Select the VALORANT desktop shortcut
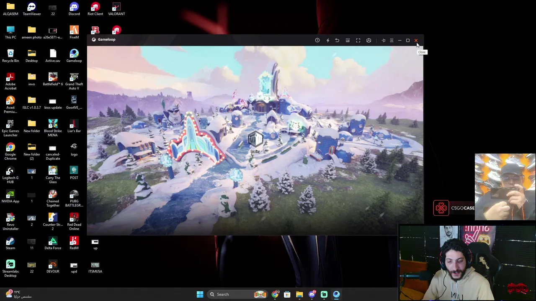This screenshot has height=301, width=536. [116, 9]
